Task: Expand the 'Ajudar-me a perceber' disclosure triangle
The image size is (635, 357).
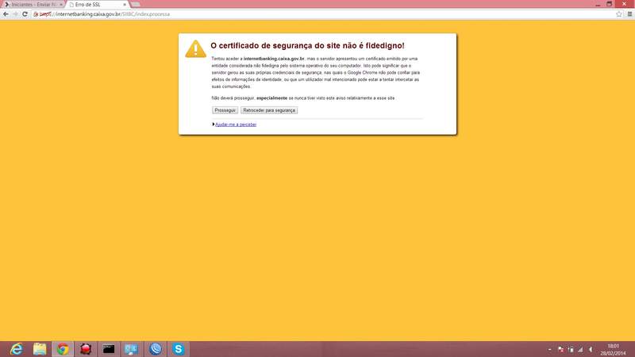Action: tap(213, 125)
